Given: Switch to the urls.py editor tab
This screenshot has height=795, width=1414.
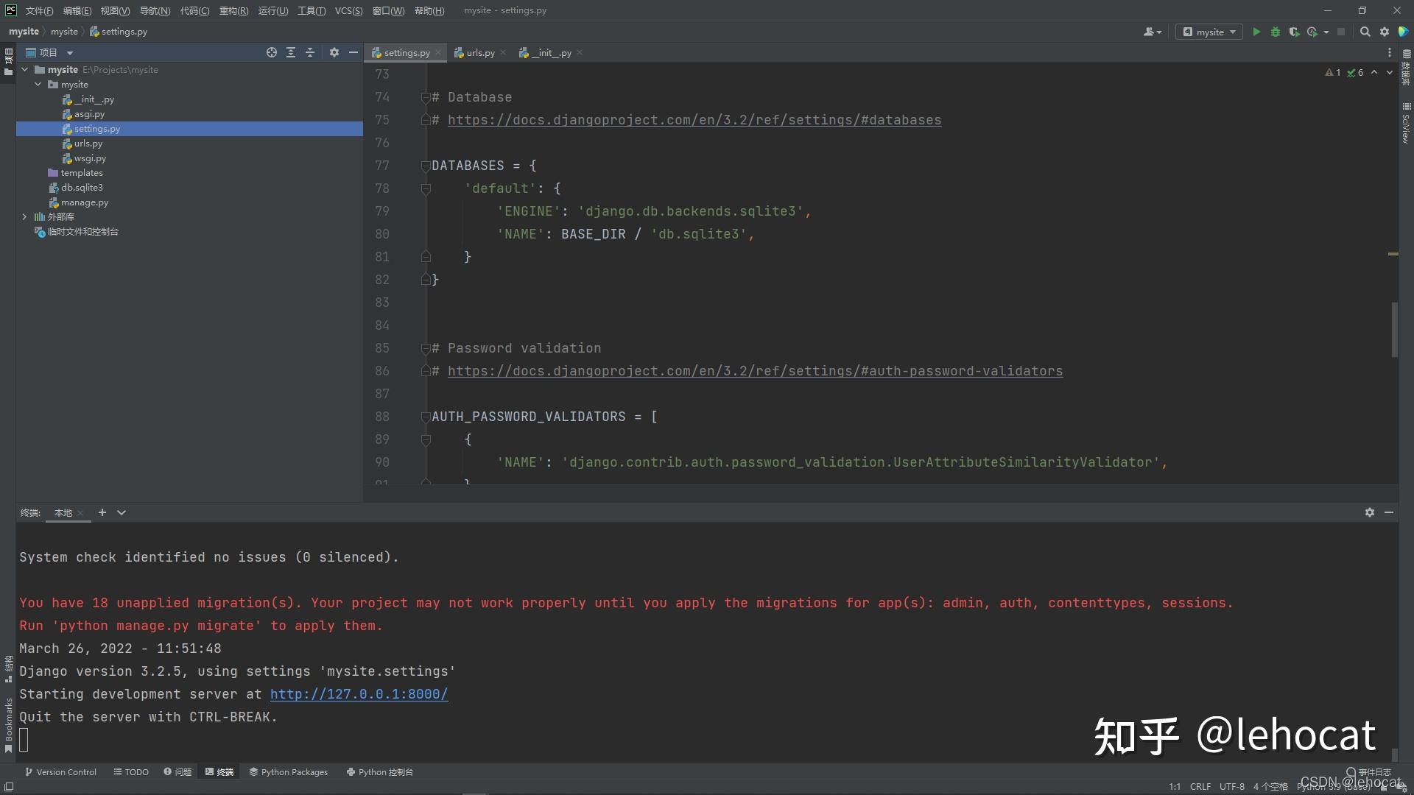Looking at the screenshot, I should [x=479, y=52].
